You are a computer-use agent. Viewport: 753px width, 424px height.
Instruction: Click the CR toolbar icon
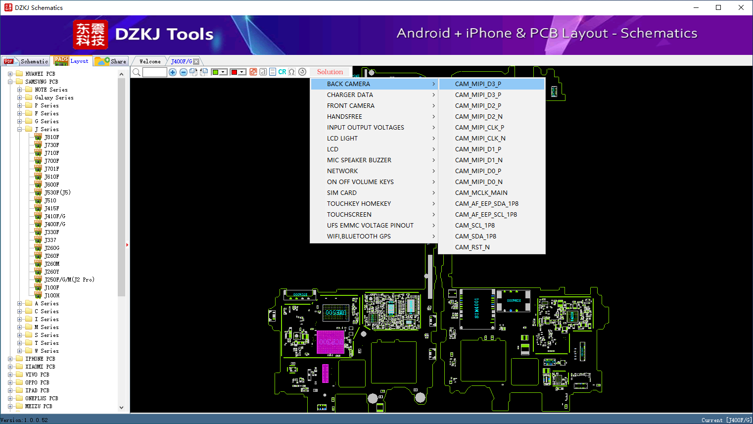(x=282, y=72)
